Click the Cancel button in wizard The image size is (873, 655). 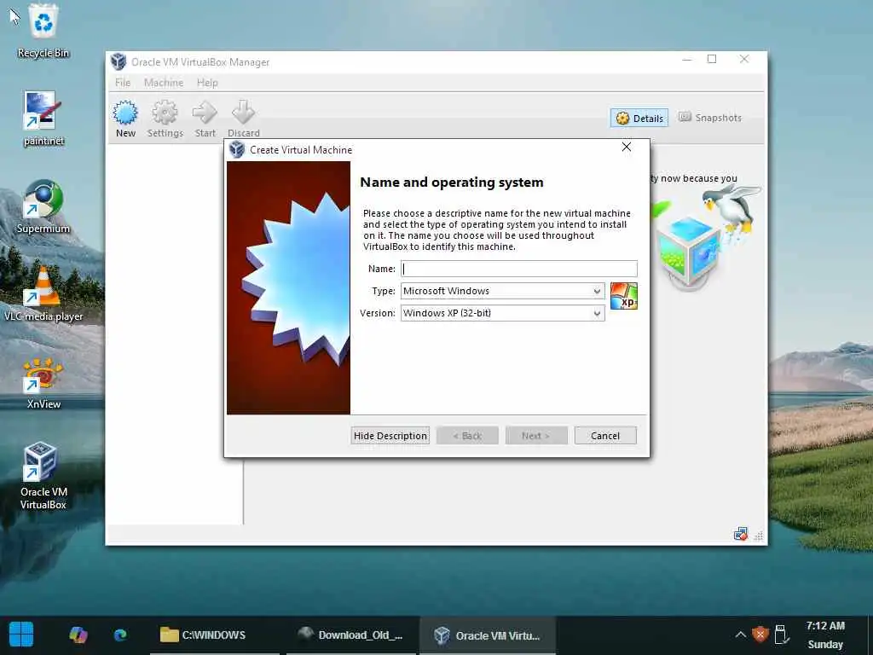pos(605,436)
